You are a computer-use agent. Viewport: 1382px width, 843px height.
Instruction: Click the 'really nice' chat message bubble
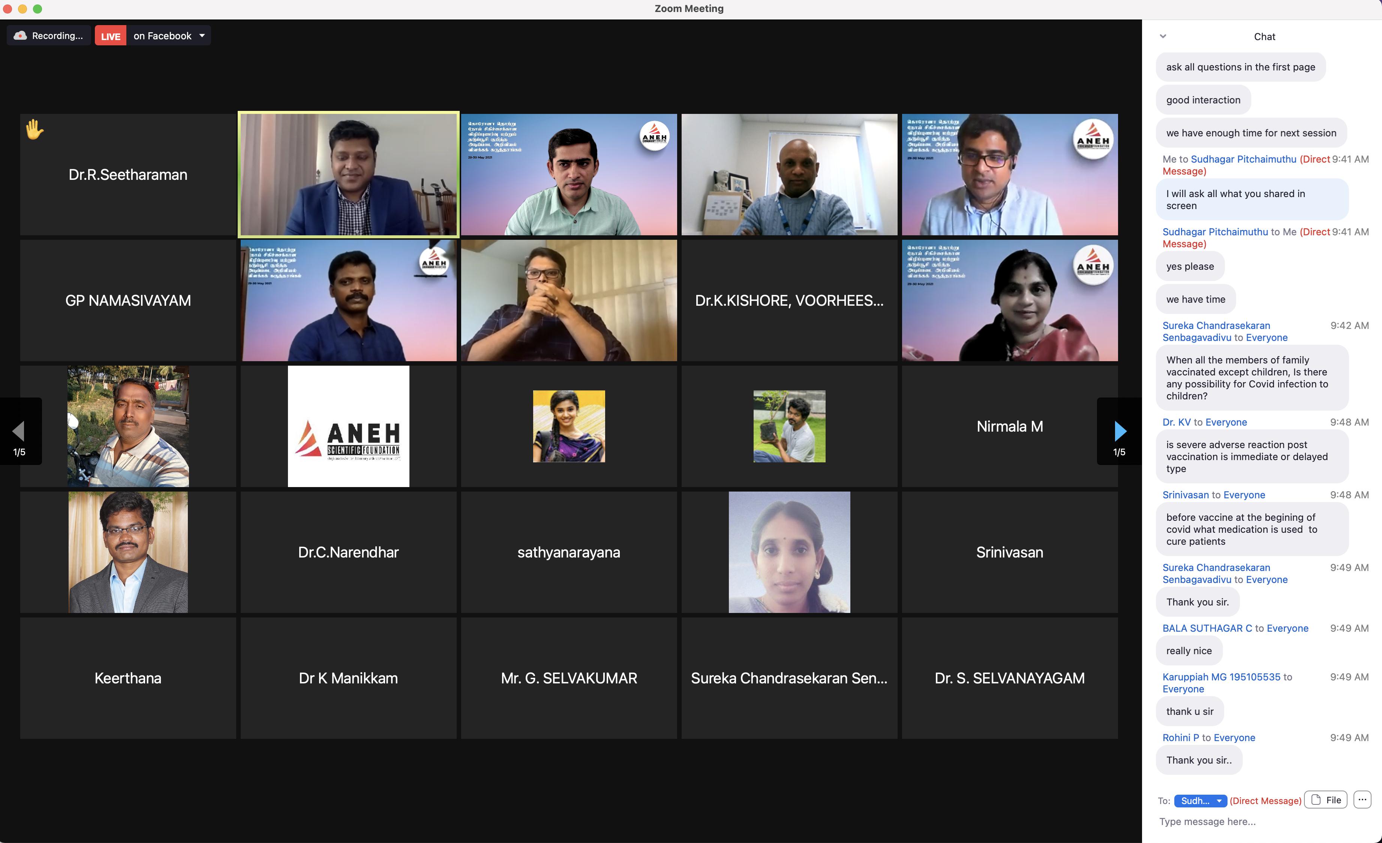pyautogui.click(x=1189, y=651)
